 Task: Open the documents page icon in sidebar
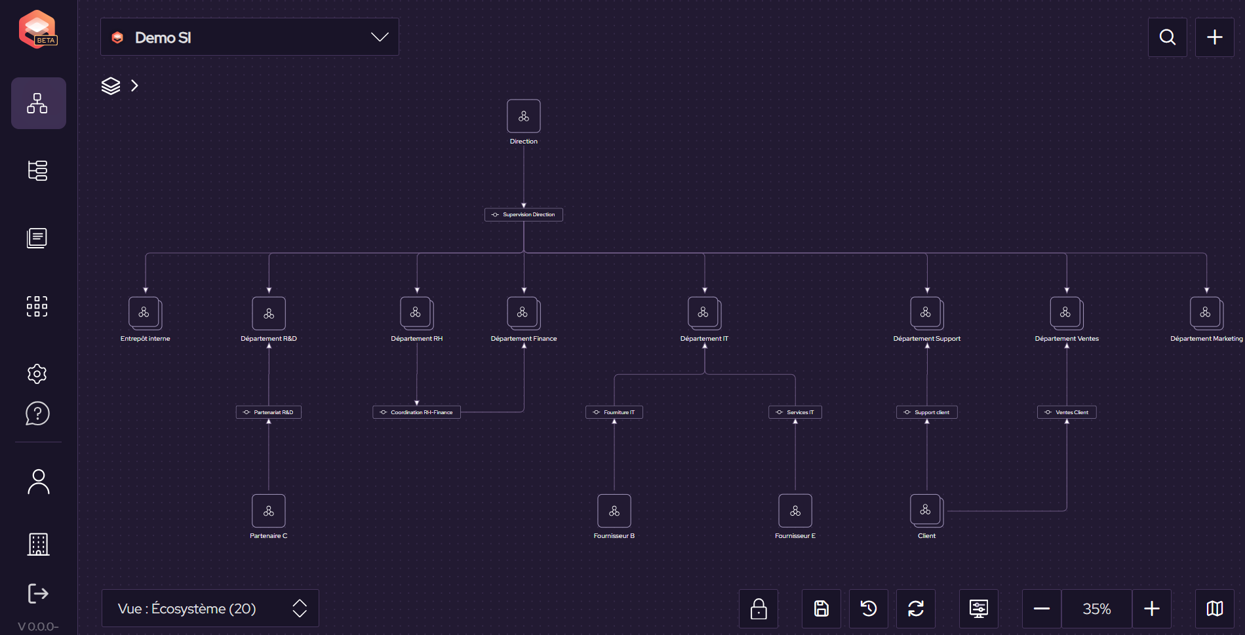tap(37, 238)
